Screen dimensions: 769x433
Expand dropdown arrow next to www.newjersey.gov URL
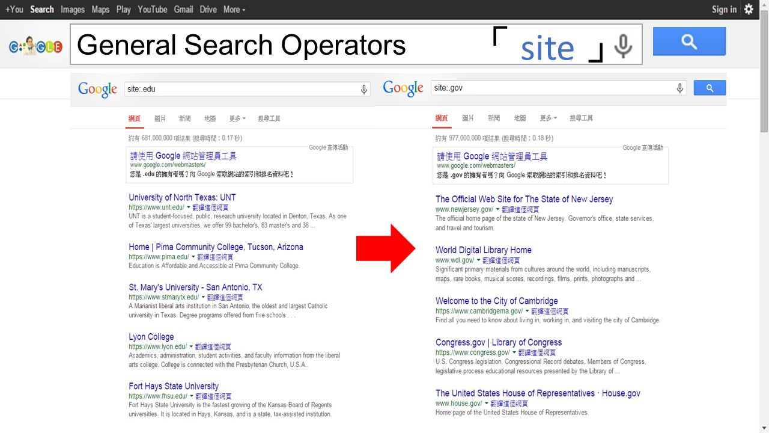click(497, 209)
